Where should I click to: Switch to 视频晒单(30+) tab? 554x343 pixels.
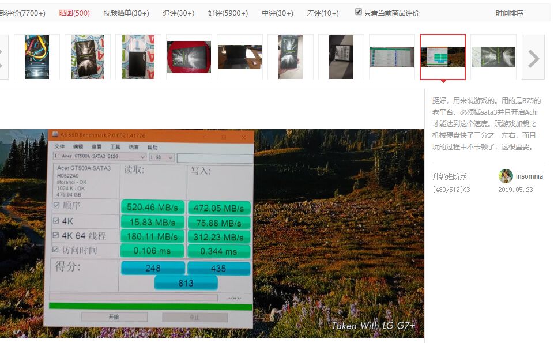pyautogui.click(x=126, y=13)
